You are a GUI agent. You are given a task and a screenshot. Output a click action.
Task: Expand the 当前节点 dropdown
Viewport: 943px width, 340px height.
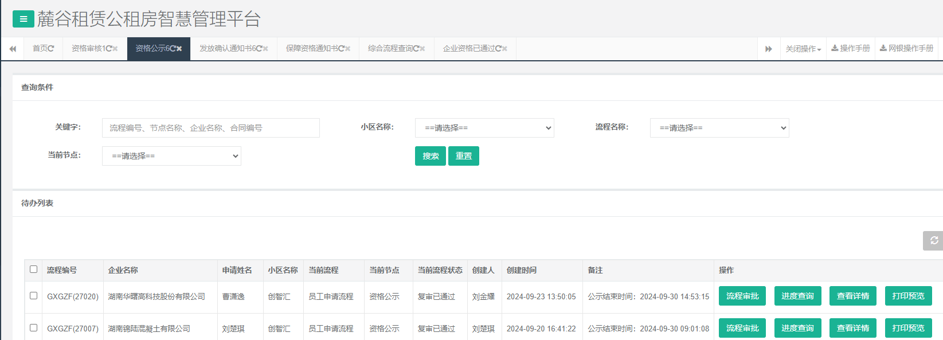171,156
